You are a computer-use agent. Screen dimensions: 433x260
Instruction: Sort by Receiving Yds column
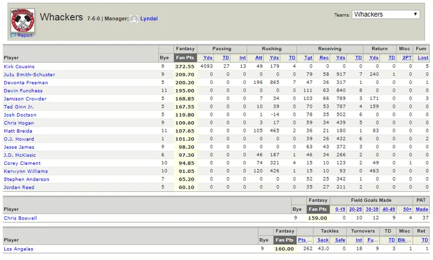340,58
